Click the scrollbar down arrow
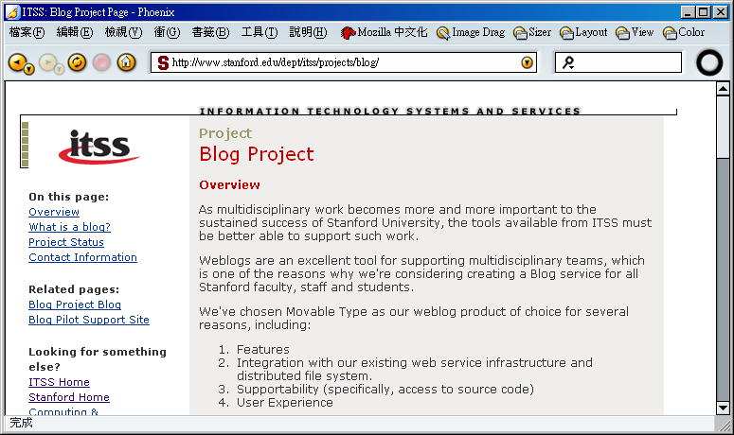Screen dimensions: 734x435 [723, 408]
